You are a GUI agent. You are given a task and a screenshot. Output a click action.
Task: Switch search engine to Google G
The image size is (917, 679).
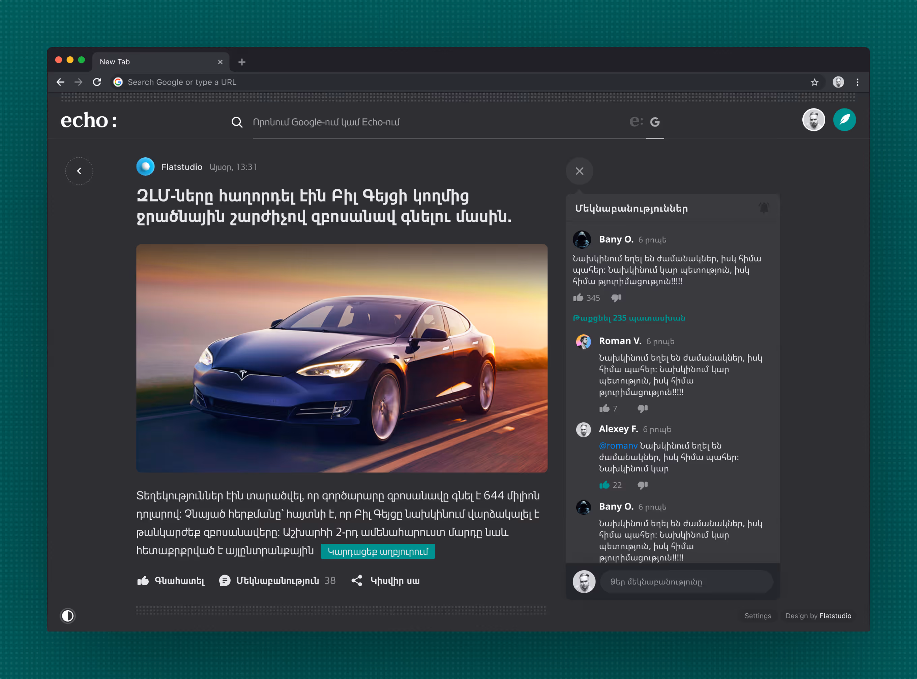[655, 122]
